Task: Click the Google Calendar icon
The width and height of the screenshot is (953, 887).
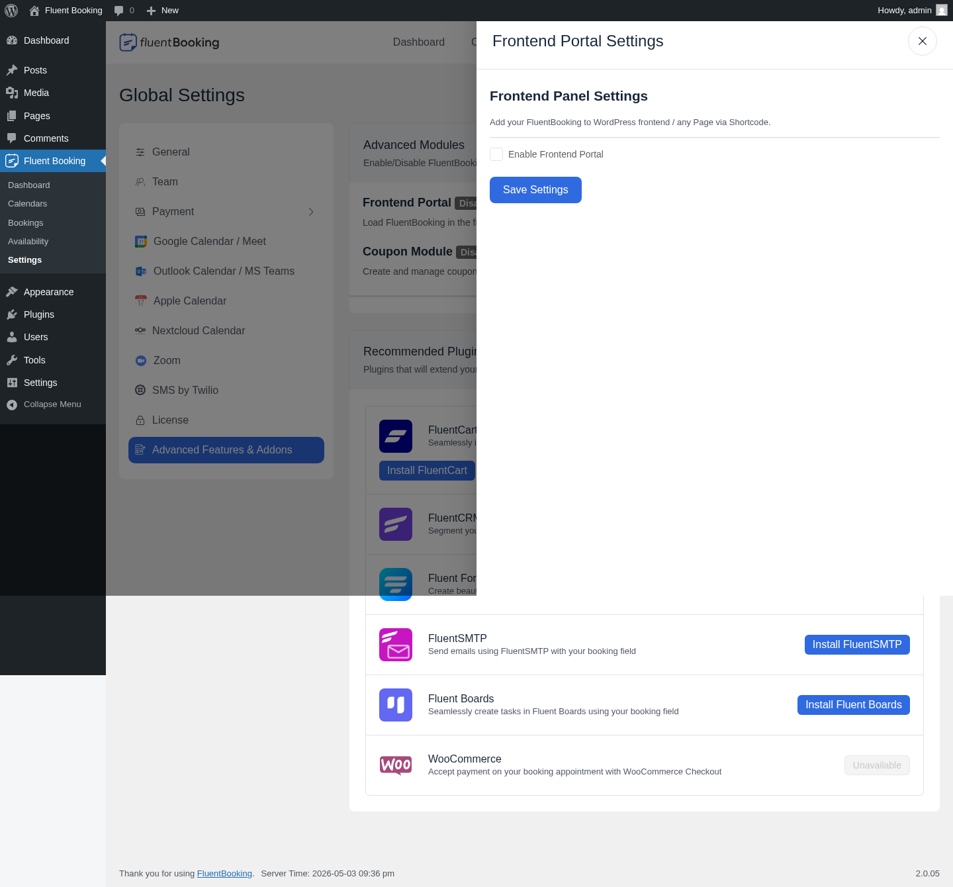Action: [141, 242]
